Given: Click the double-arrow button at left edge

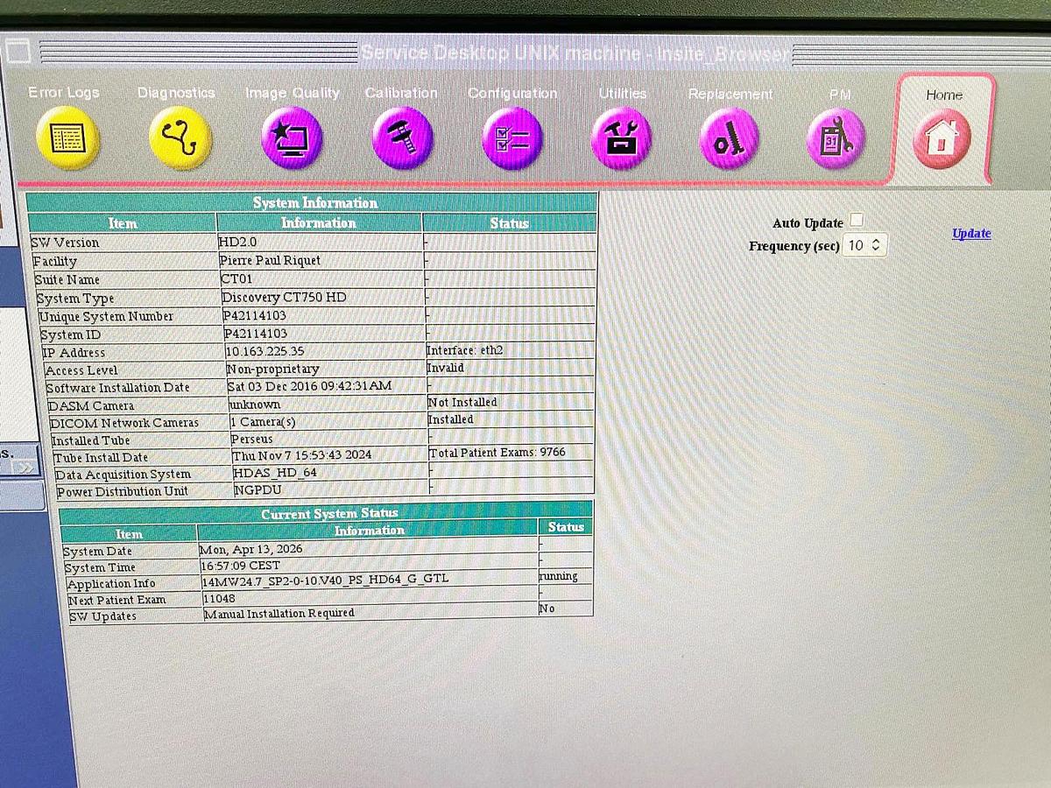Looking at the screenshot, I should tap(24, 468).
